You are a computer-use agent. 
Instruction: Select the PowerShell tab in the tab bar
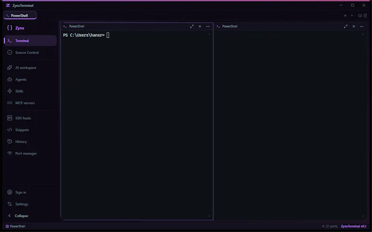pos(20,15)
